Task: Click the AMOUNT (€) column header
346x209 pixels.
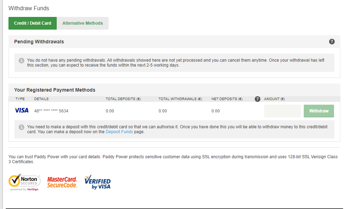Action: (x=274, y=99)
